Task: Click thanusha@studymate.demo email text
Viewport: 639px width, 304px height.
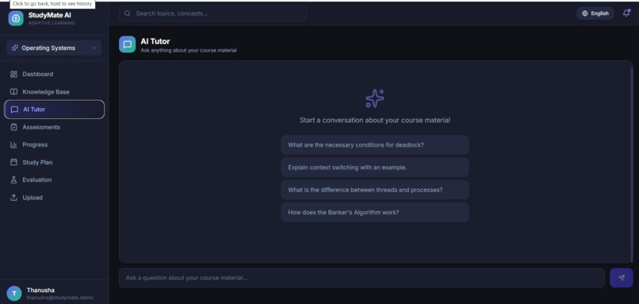Action: (60, 298)
